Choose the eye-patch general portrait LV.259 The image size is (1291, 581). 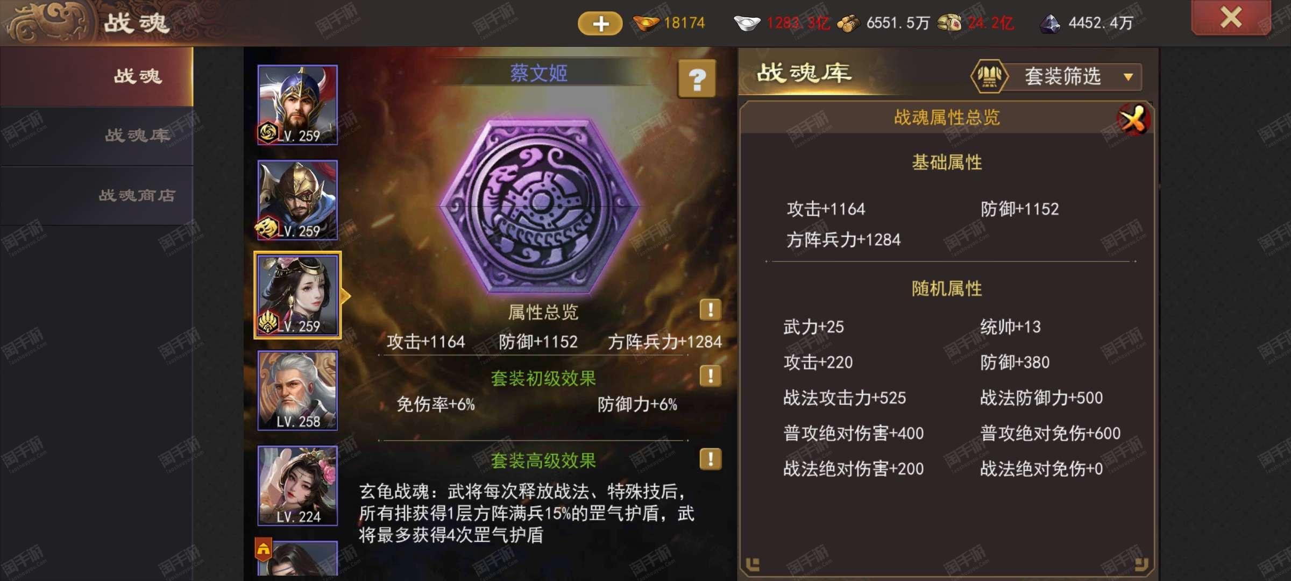(297, 200)
